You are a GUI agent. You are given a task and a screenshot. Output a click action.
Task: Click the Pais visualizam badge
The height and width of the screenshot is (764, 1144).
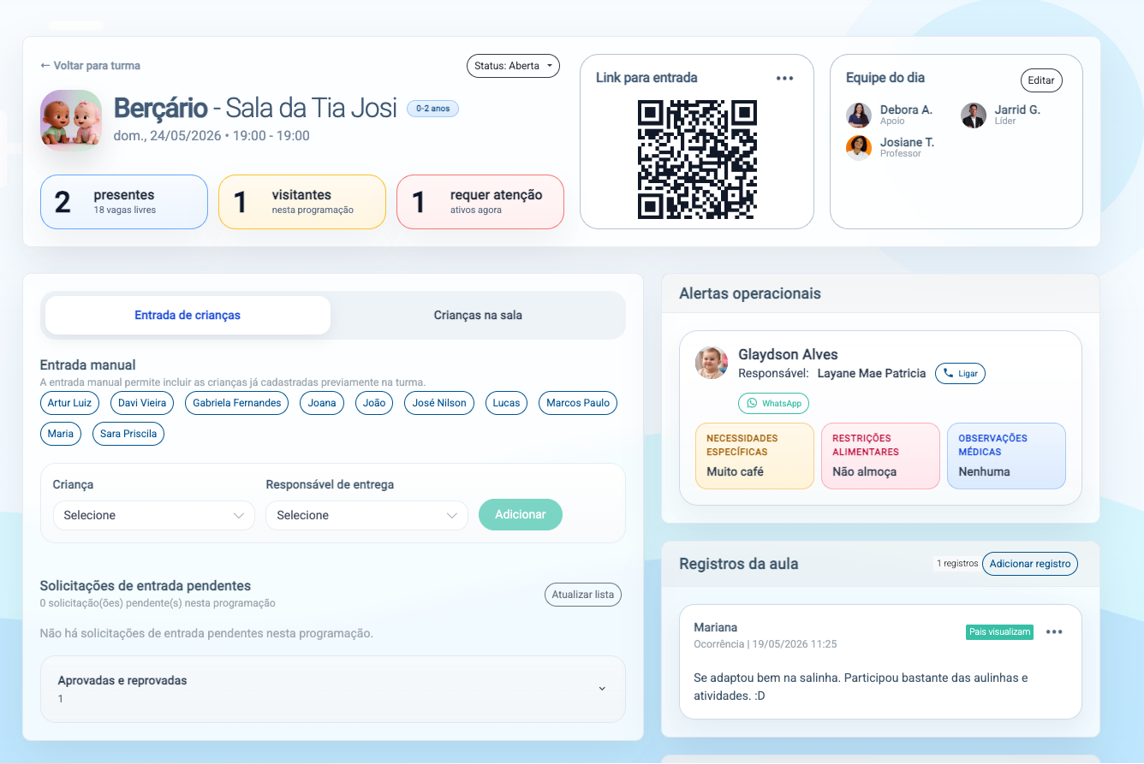coord(999,632)
